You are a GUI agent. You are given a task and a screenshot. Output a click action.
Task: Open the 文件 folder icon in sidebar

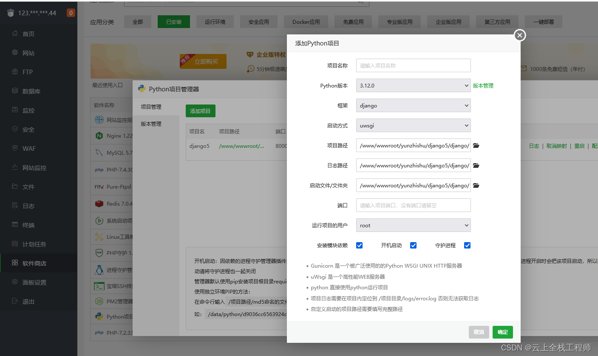click(15, 186)
